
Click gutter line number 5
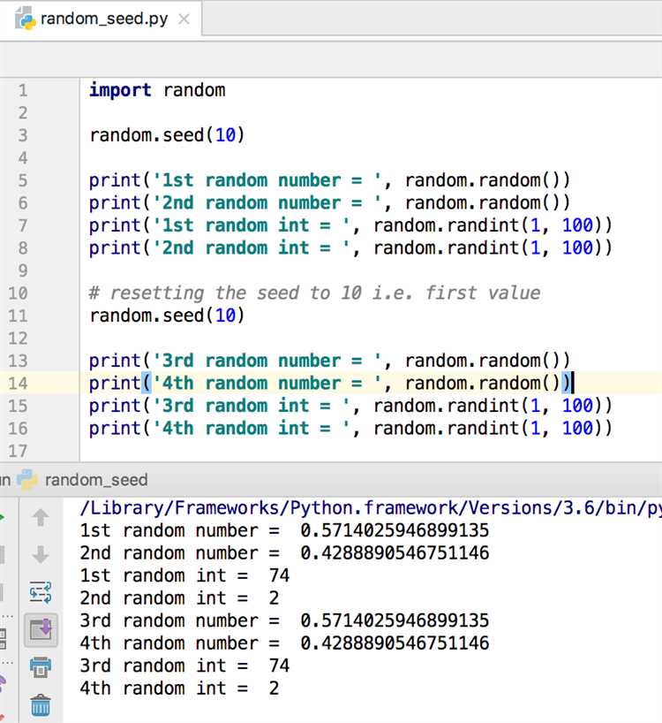23,180
